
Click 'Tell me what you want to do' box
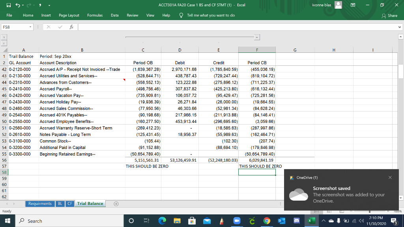(211, 15)
